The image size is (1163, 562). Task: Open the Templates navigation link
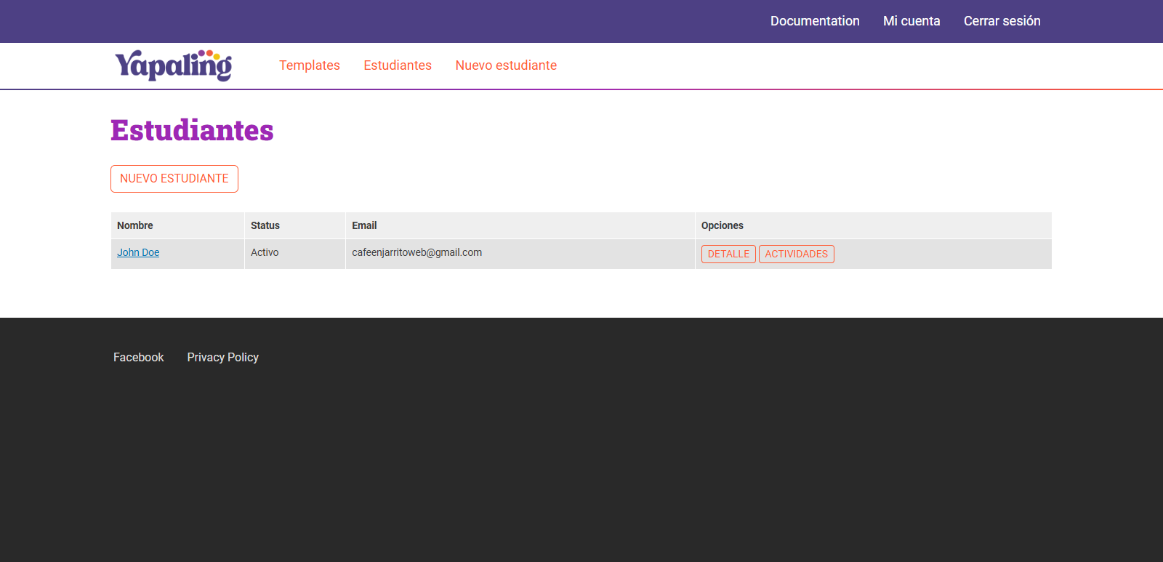coord(310,65)
